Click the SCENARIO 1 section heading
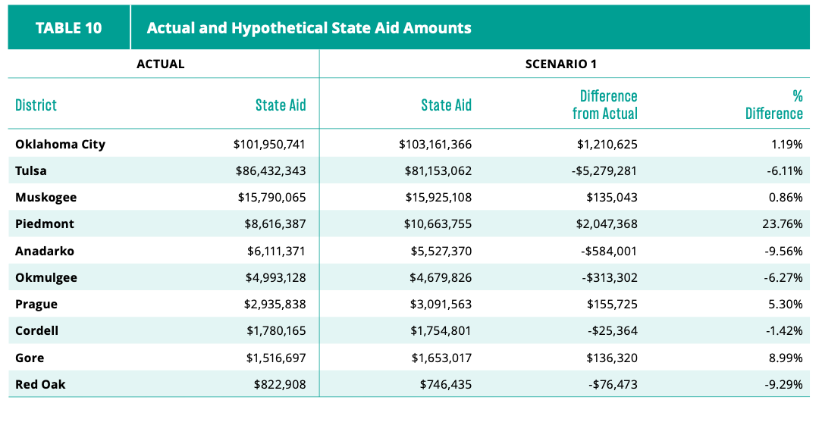822x422 pixels. point(561,64)
